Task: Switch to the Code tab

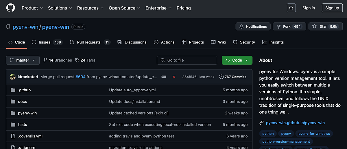Action: coord(16,42)
